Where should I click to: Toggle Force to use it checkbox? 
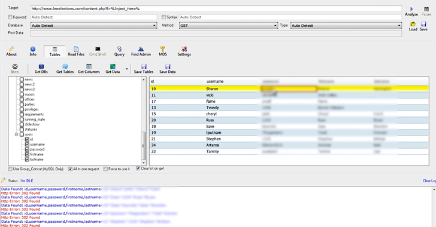click(105, 169)
